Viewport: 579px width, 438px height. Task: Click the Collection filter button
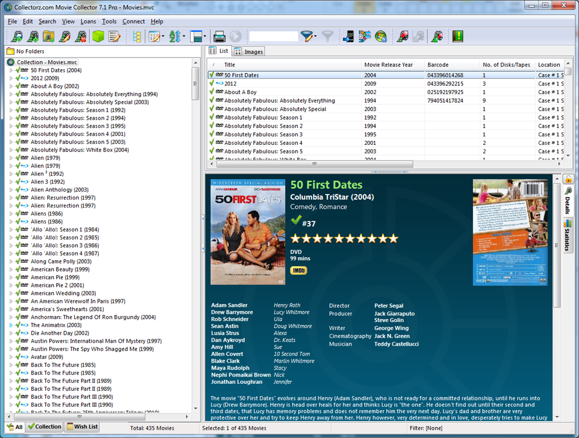coord(44,427)
